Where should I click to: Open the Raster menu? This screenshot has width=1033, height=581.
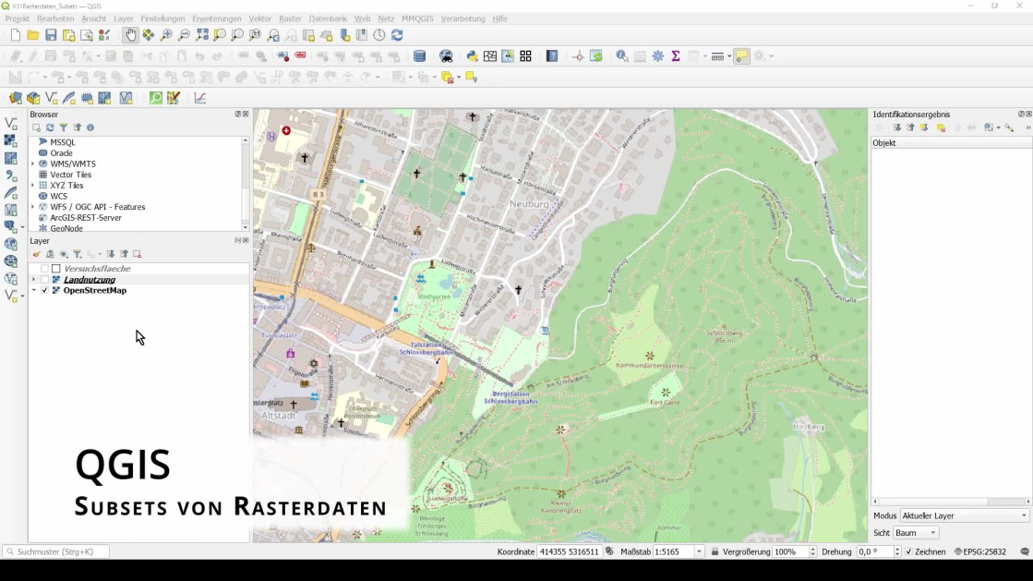[x=290, y=18]
